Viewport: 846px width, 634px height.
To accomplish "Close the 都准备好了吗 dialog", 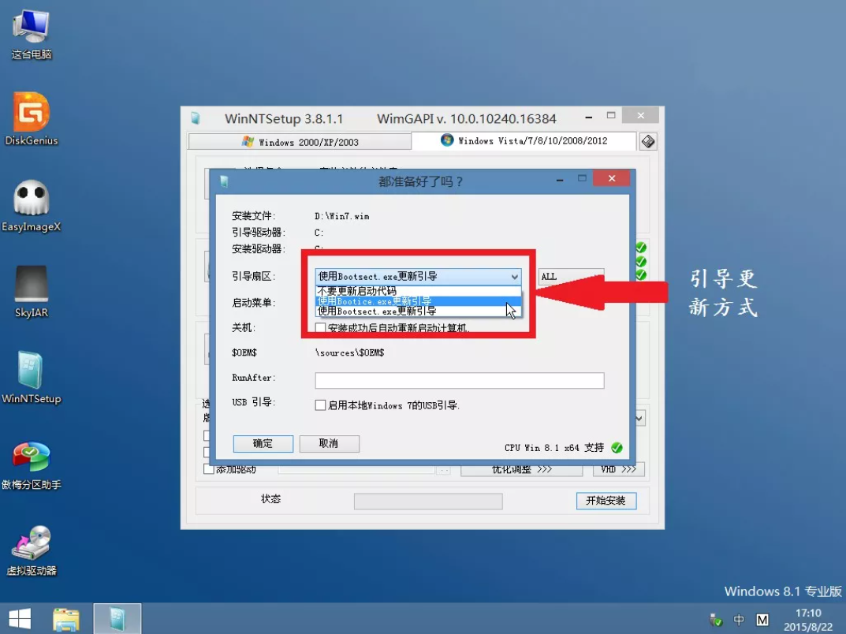I will (x=611, y=178).
